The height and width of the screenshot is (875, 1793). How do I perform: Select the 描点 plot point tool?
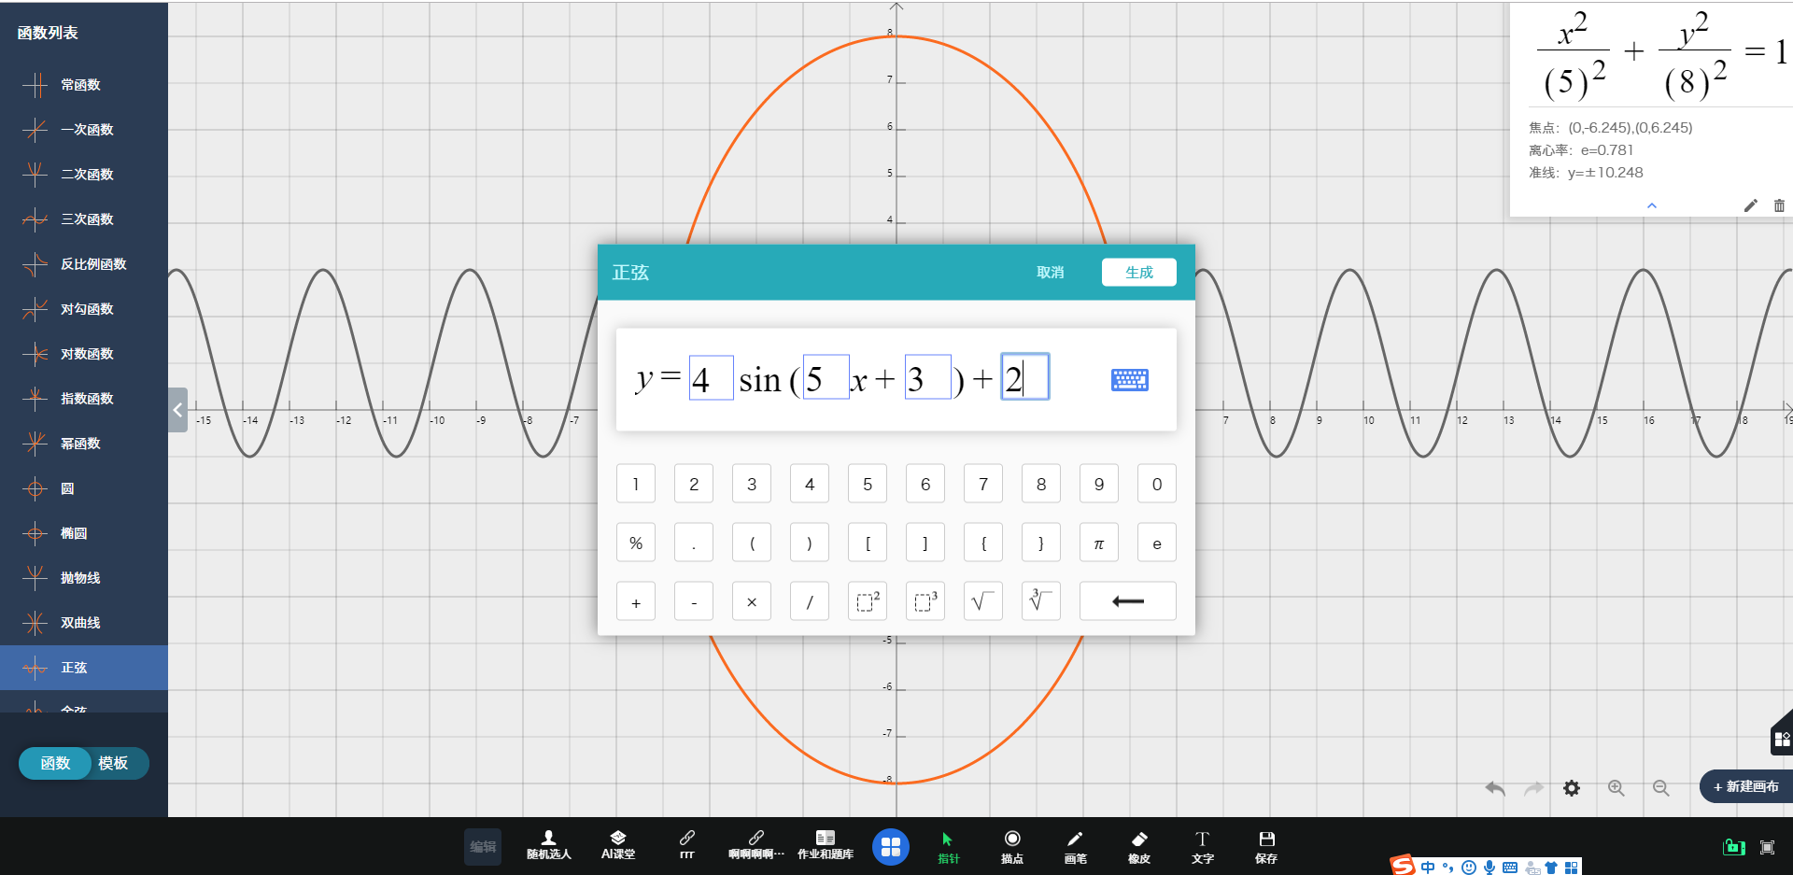coord(1012,847)
